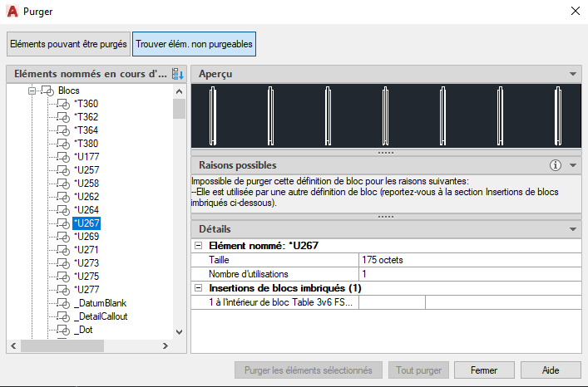Click the block icon beside _Dot
Image resolution: width=588 pixels, height=387 pixels.
64,330
